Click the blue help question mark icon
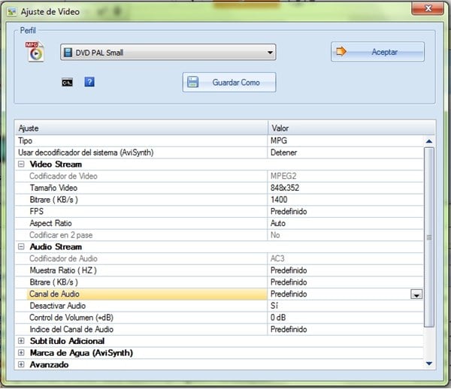Screen dimensions: 451x389 [89, 81]
